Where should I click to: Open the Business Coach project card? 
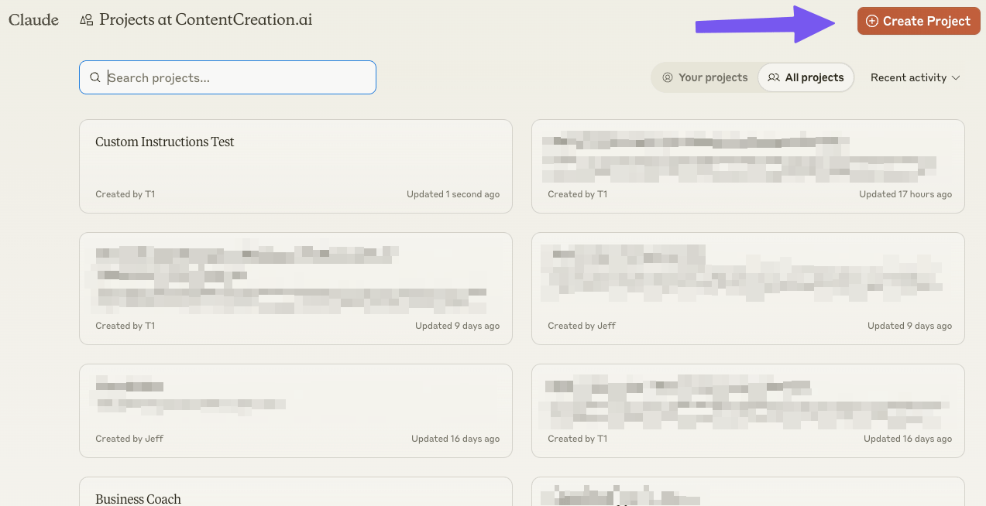pos(295,492)
